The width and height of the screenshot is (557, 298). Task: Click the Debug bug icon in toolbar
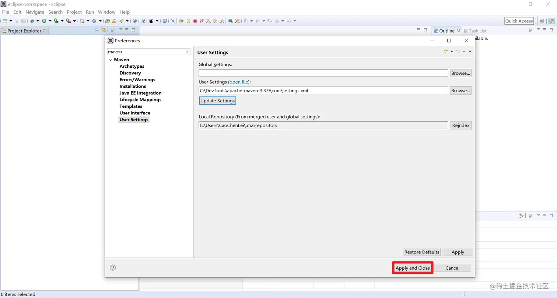pyautogui.click(x=32, y=21)
